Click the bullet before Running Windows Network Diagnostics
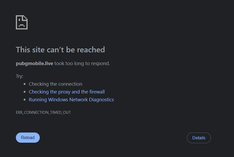The width and height of the screenshot is (234, 157). click(x=25, y=100)
